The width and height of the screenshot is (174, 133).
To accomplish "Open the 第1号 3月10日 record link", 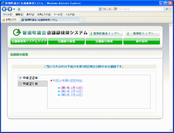I will [x=72, y=88].
